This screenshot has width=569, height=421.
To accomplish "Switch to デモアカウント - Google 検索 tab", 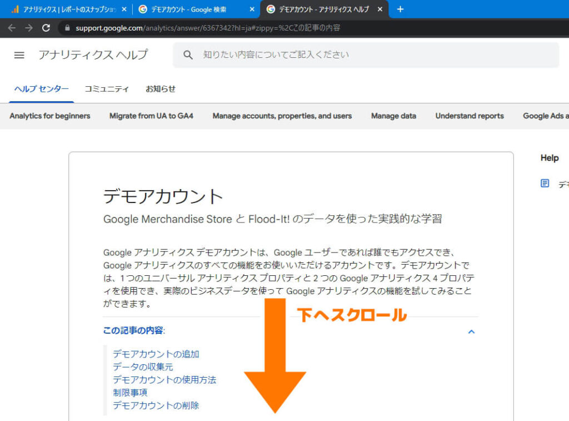I will (x=195, y=9).
